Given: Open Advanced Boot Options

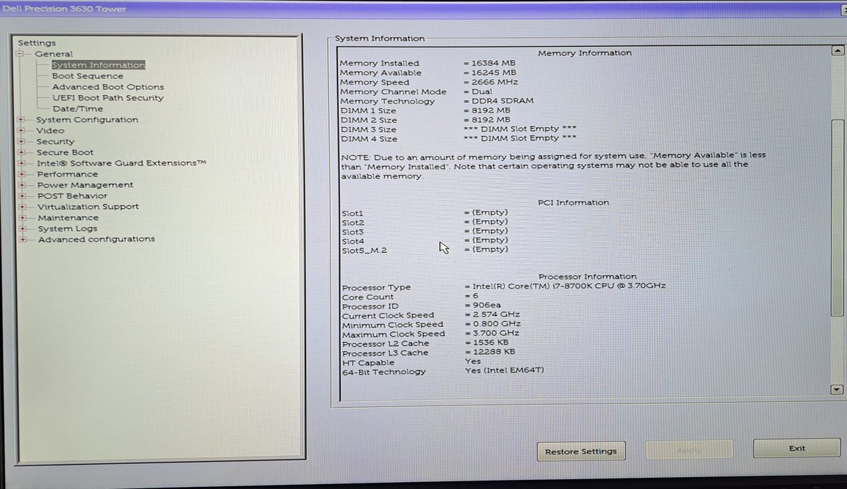Looking at the screenshot, I should click(108, 87).
